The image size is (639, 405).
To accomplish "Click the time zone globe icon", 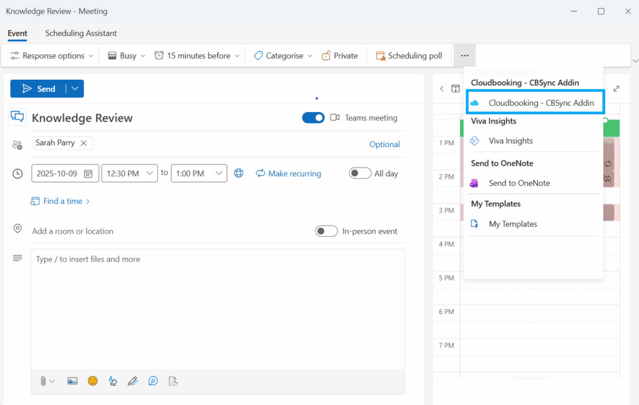I will [238, 173].
